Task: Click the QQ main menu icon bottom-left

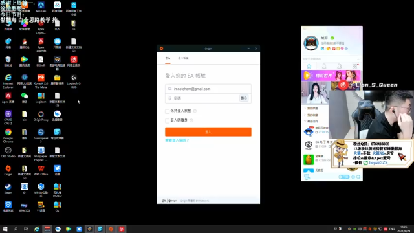Action: pos(307,177)
